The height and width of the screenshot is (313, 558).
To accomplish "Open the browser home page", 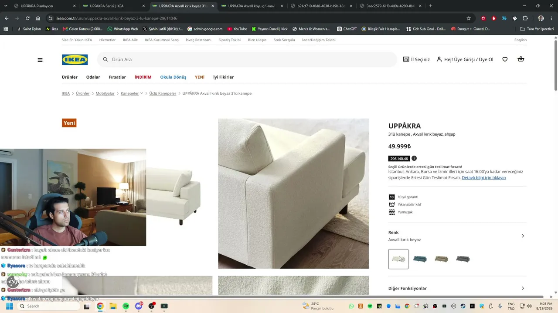I will (38, 18).
